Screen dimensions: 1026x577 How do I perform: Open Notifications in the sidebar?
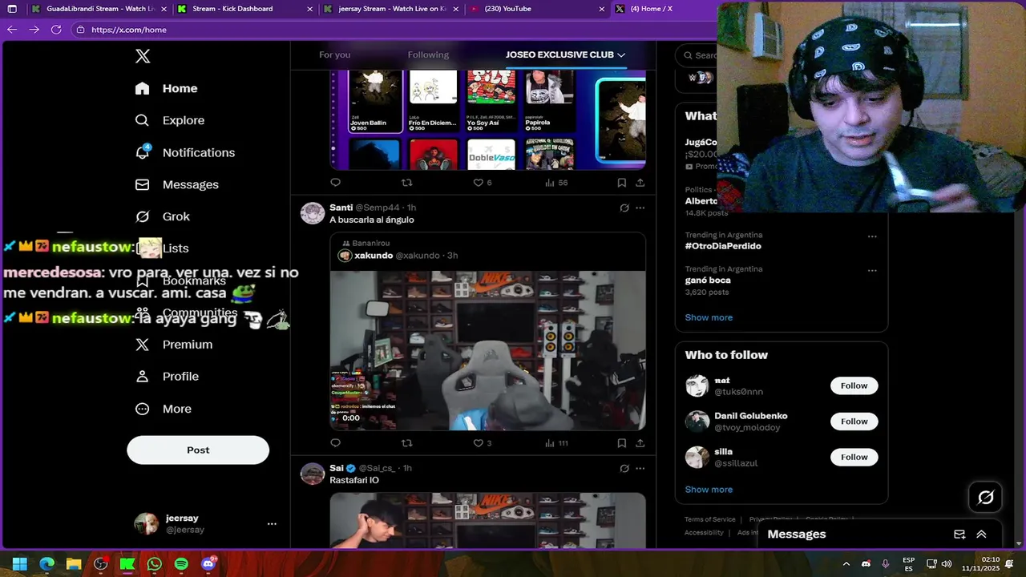(185, 152)
